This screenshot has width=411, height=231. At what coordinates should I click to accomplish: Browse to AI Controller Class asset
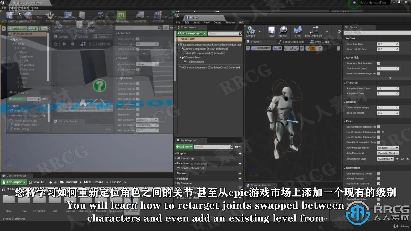pyautogui.click(x=402, y=159)
